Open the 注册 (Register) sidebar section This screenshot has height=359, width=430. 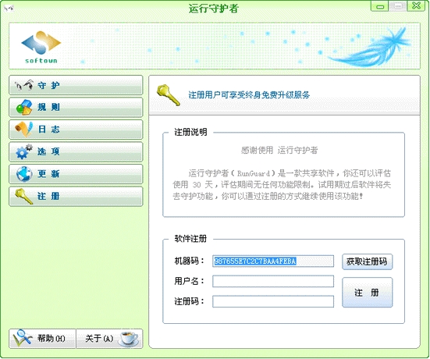pos(76,196)
